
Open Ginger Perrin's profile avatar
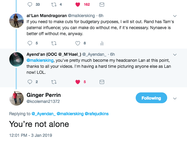[x=17, y=98]
